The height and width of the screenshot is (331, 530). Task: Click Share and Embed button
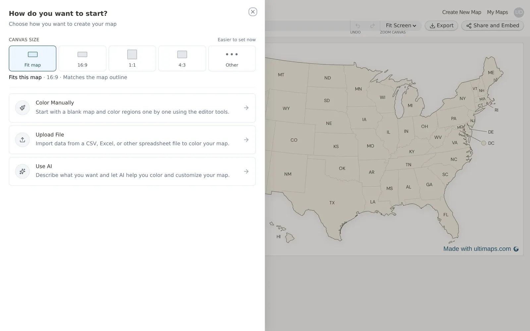pos(493,25)
